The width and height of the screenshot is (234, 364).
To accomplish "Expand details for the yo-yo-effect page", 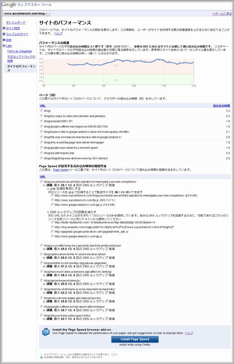I will 44,249.
